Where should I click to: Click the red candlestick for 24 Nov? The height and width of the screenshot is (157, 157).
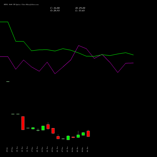48,127
